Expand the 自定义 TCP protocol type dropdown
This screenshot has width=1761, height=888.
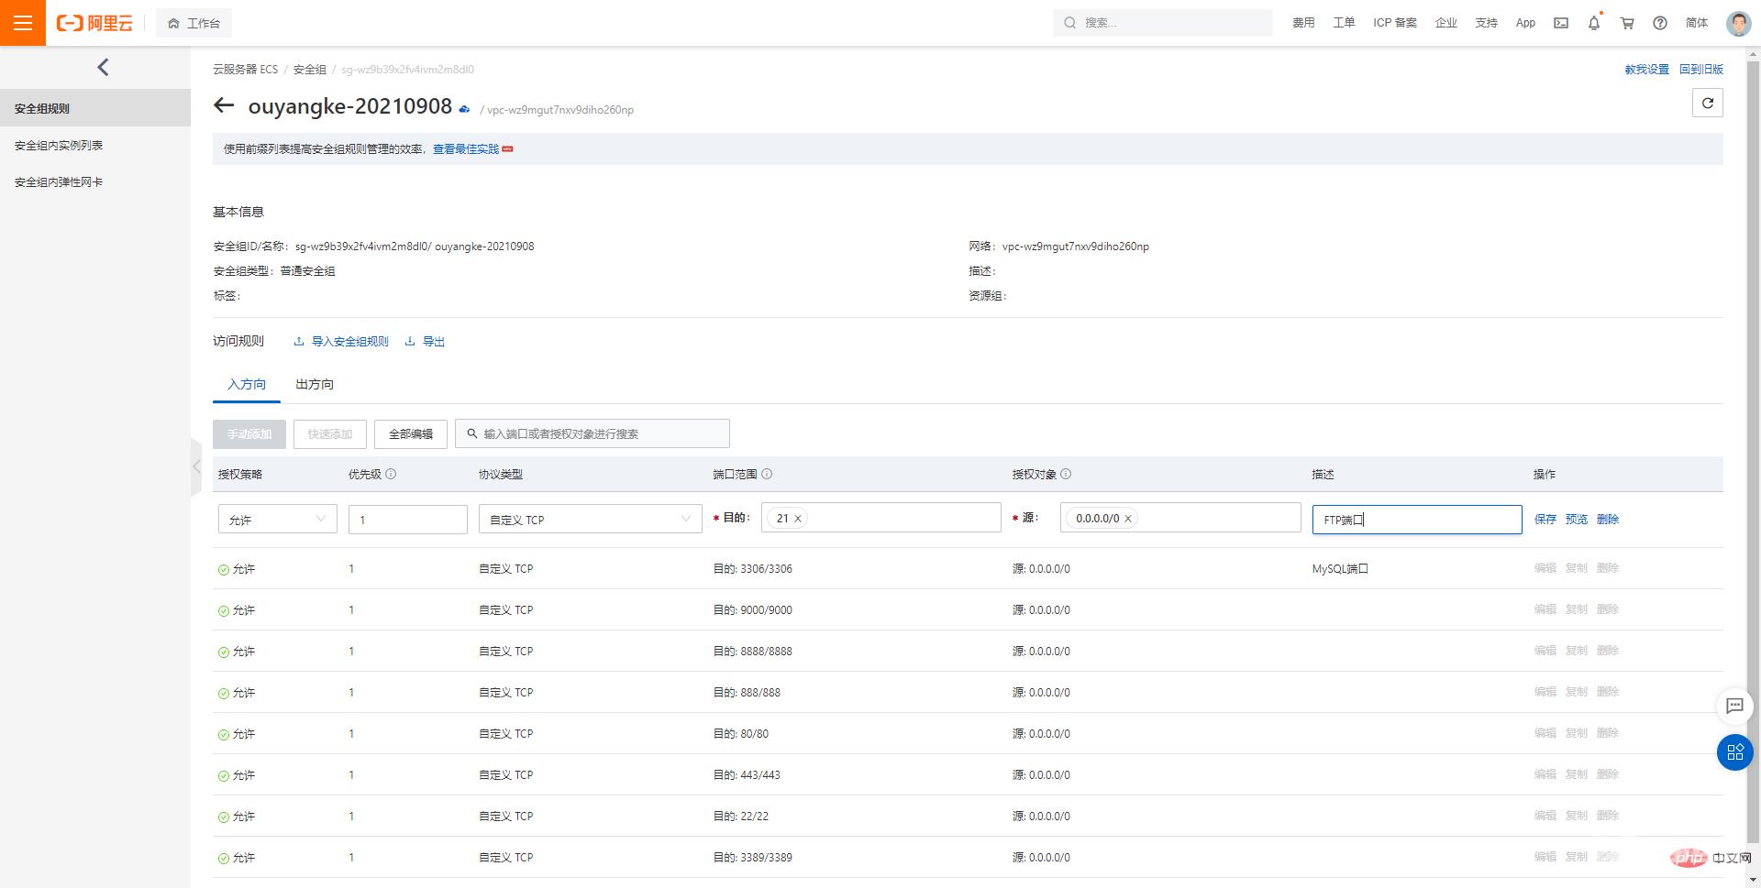tap(590, 520)
